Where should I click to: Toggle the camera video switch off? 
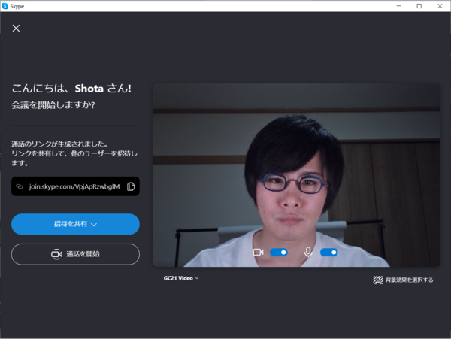pyautogui.click(x=279, y=252)
